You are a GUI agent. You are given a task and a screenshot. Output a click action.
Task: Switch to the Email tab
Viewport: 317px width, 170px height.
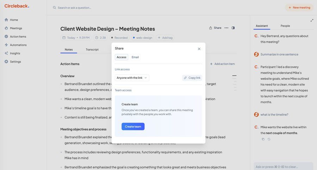135,57
